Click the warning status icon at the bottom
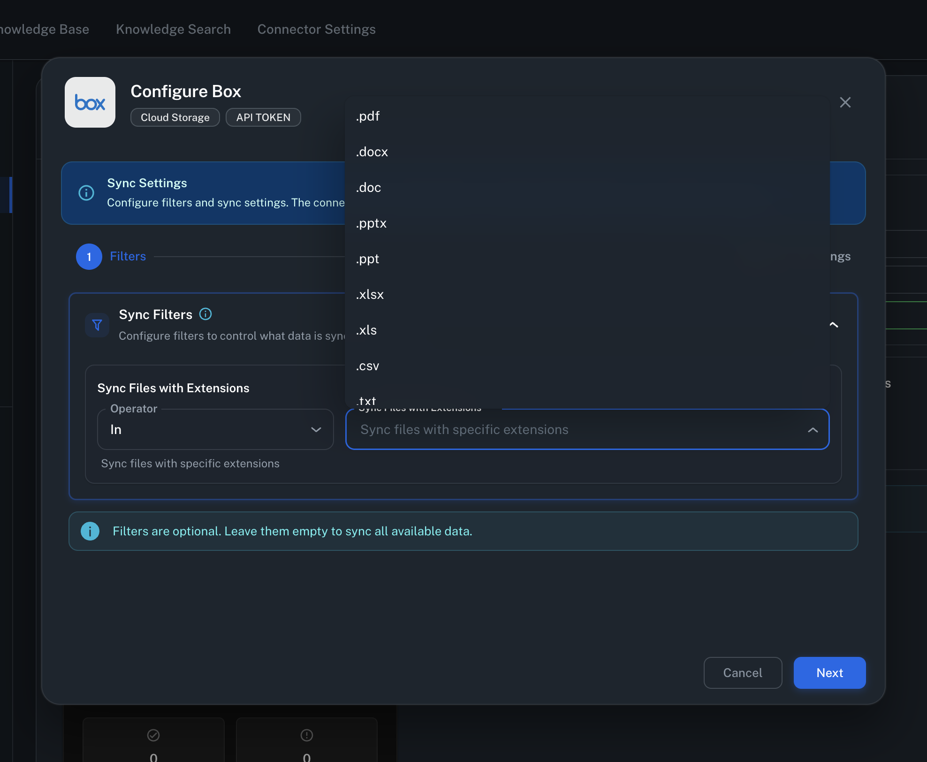927x762 pixels. click(x=306, y=735)
